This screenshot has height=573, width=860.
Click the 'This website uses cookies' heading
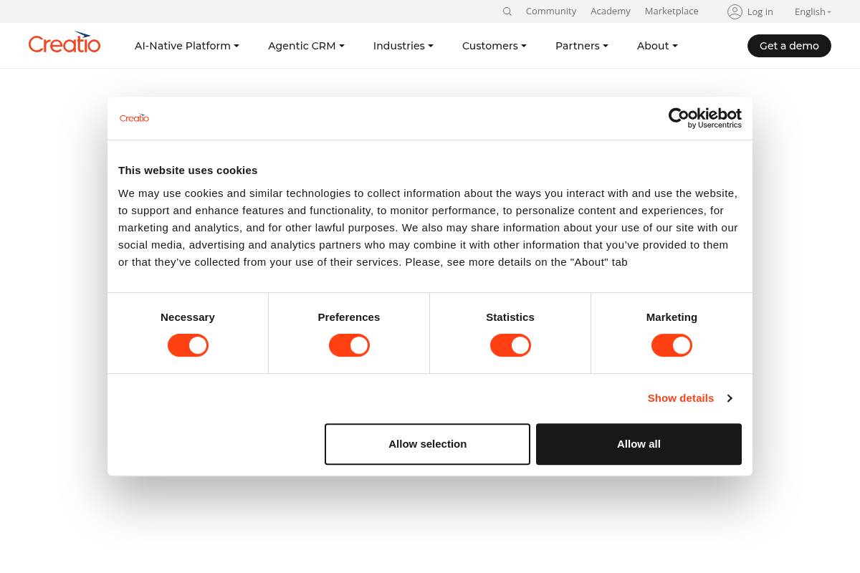pyautogui.click(x=188, y=170)
